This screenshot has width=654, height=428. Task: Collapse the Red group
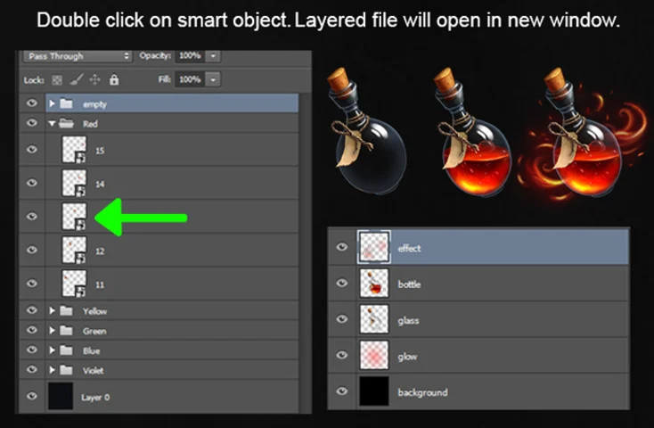[52, 123]
